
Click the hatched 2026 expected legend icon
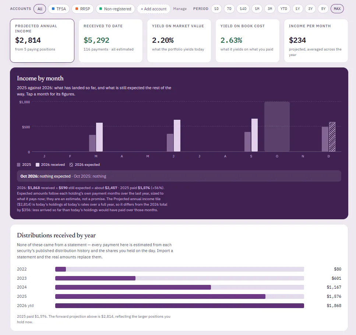71,165
